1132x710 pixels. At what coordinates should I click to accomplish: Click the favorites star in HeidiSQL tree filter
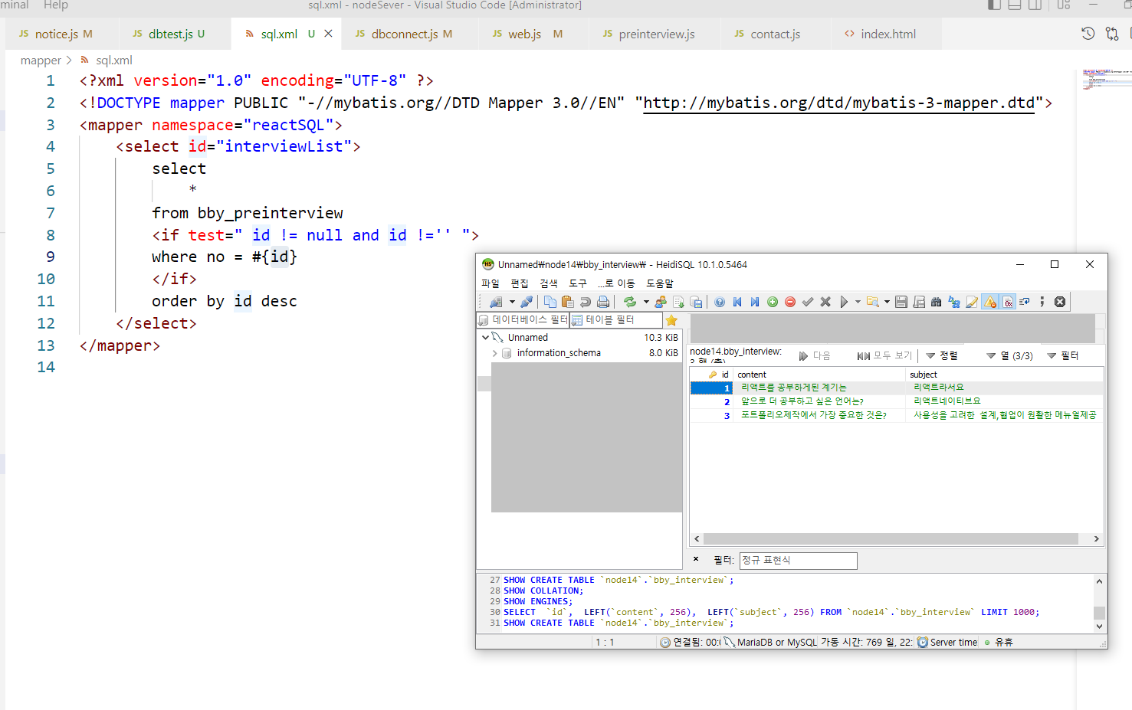click(x=671, y=320)
